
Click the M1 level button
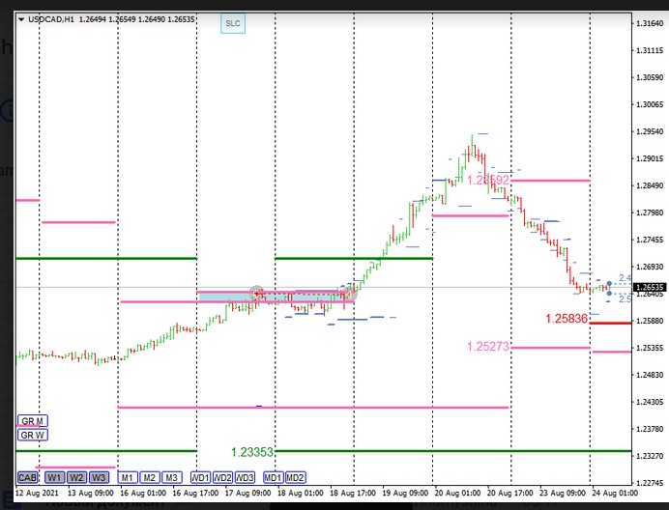(128, 477)
